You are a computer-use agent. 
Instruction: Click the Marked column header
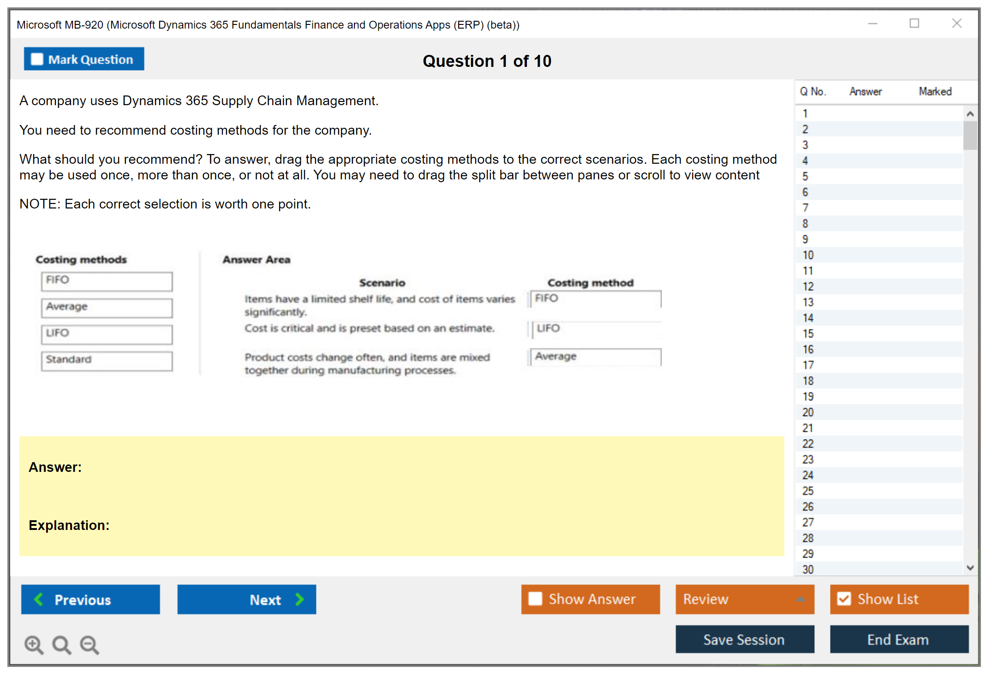pyautogui.click(x=935, y=91)
